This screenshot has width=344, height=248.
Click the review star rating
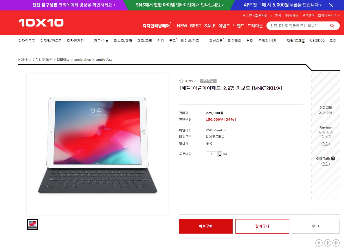326,132
